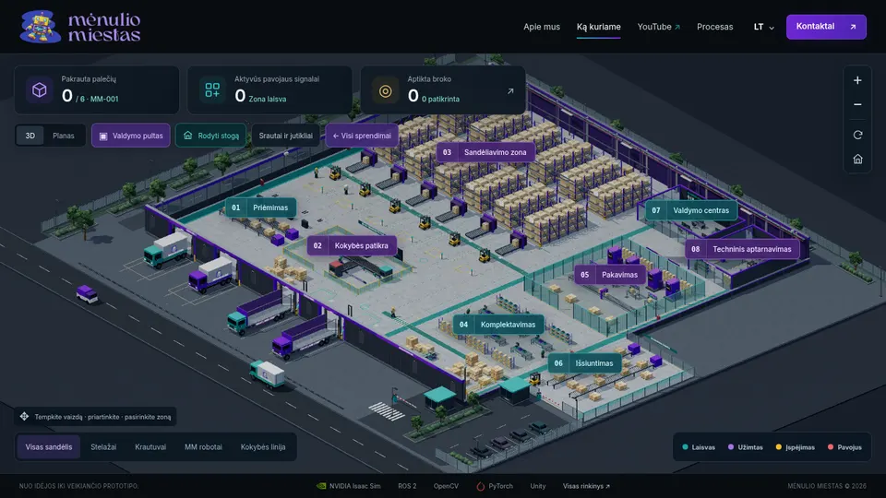Image resolution: width=886 pixels, height=498 pixels.
Task: Open Ką kuriame navigation item
Action: (x=598, y=27)
